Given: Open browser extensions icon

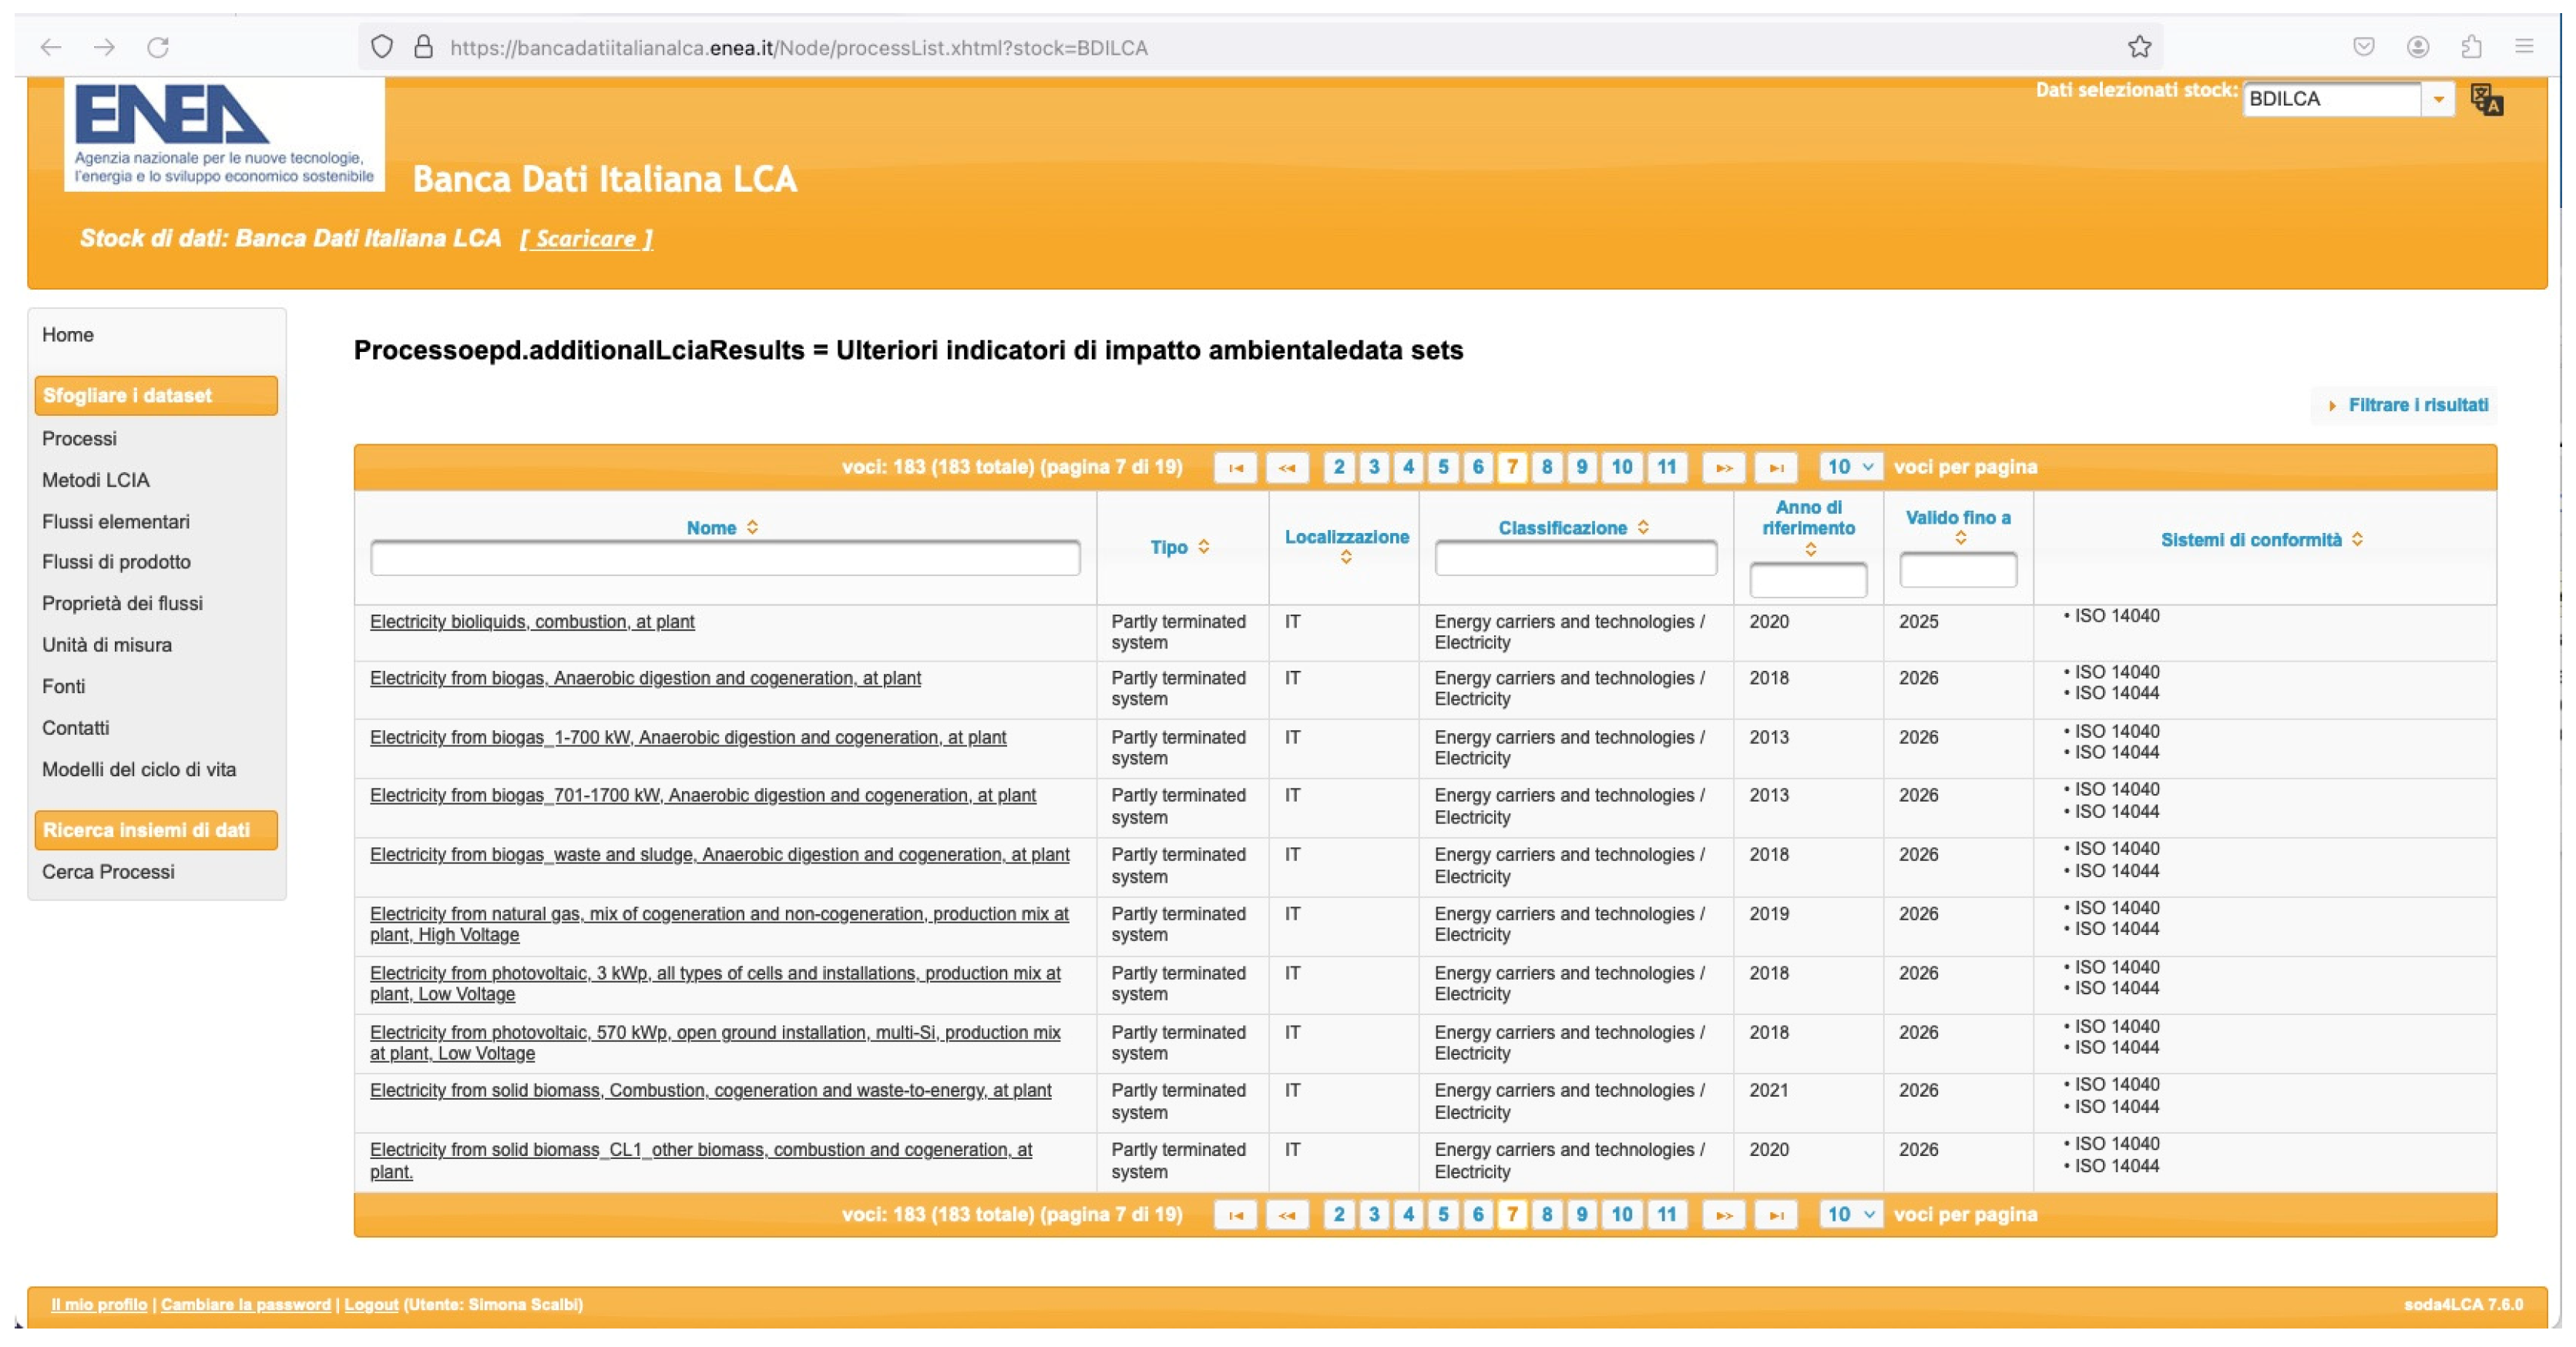Looking at the screenshot, I should coord(2471,47).
